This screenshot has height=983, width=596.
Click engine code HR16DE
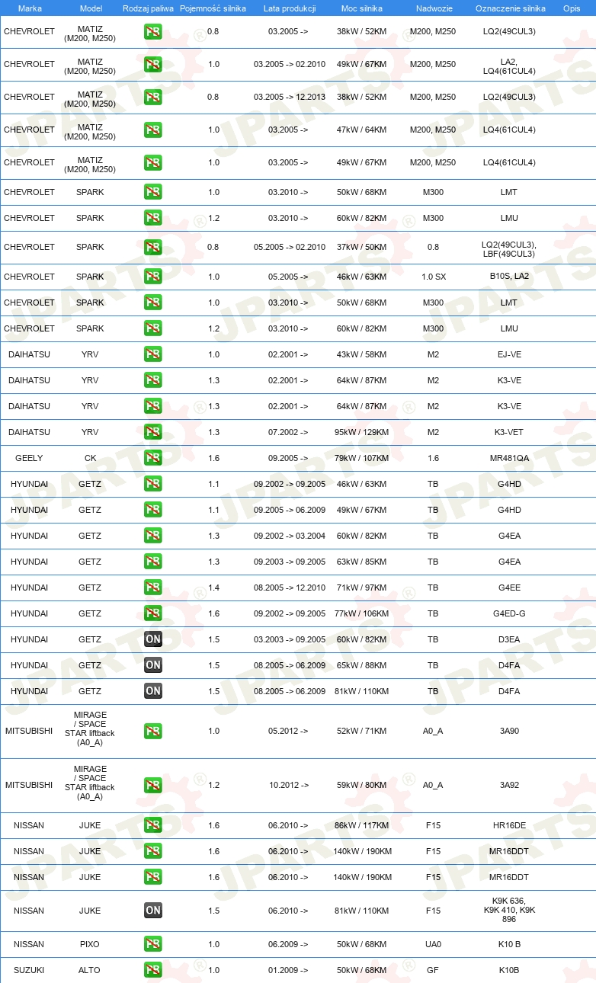click(509, 825)
